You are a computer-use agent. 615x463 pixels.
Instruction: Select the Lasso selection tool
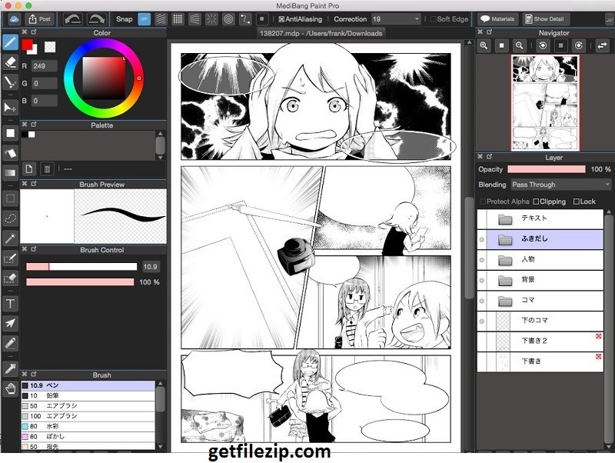(10, 218)
